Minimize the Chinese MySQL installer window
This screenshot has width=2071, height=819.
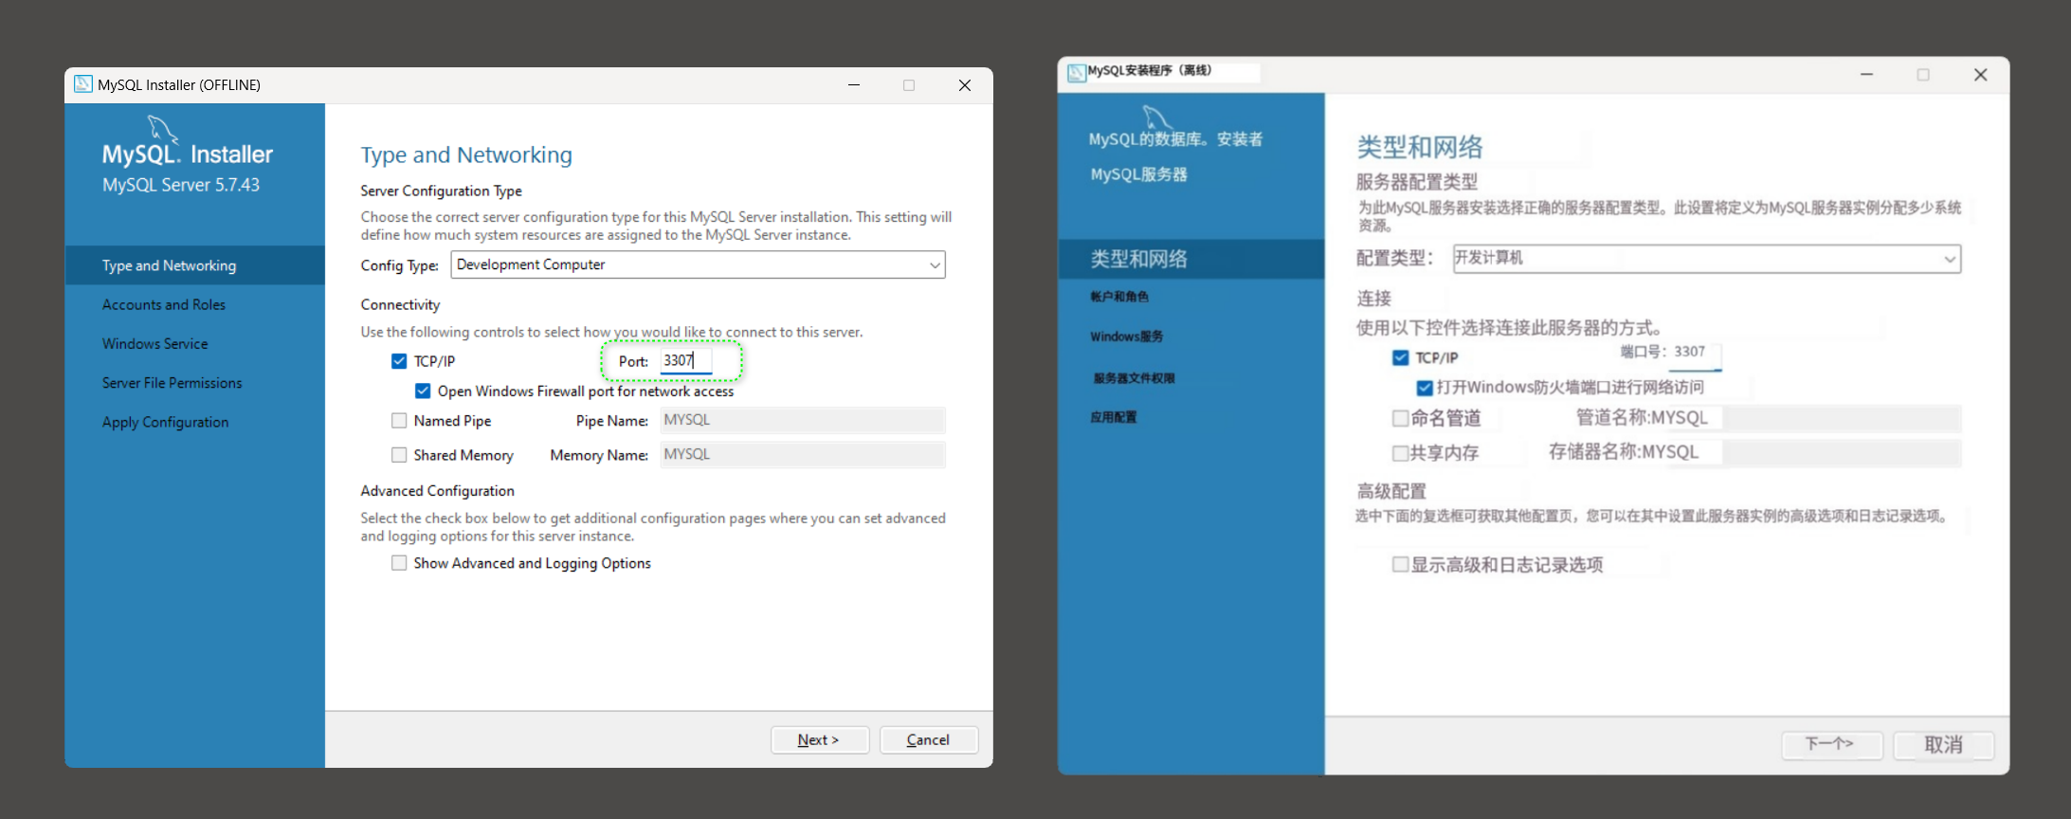1866,74
